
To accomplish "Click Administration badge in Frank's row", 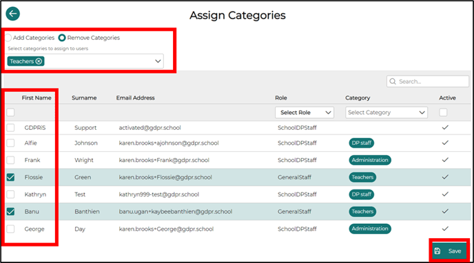I will (x=370, y=160).
